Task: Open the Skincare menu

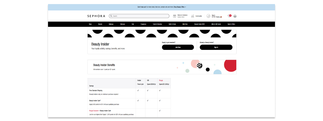Action: click(123, 24)
